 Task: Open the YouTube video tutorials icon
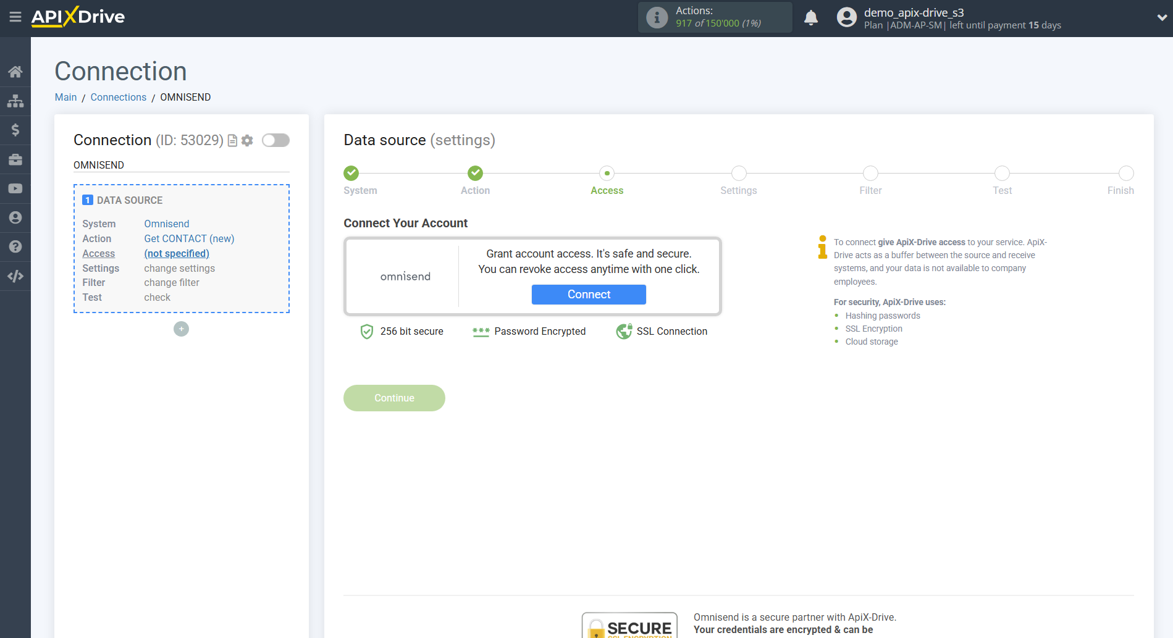click(15, 188)
